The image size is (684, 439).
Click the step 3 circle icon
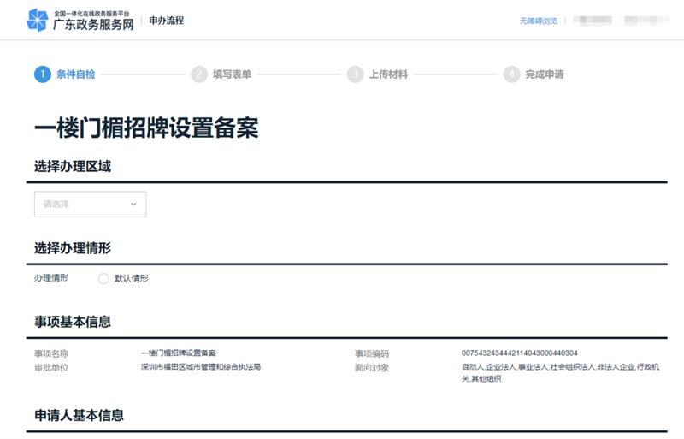coord(355,74)
